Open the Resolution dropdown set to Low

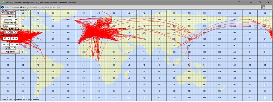coord(10,26)
